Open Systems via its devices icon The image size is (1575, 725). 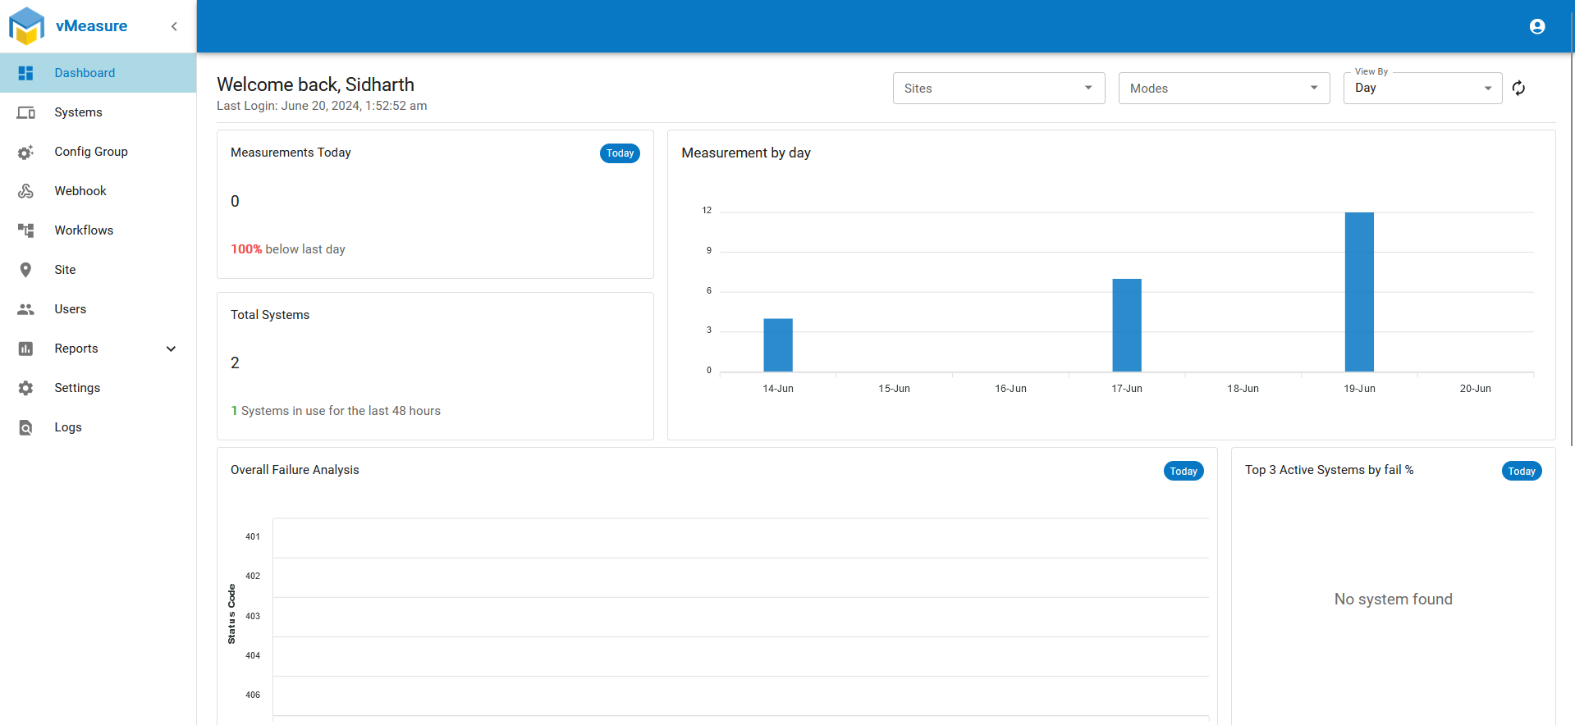[26, 112]
